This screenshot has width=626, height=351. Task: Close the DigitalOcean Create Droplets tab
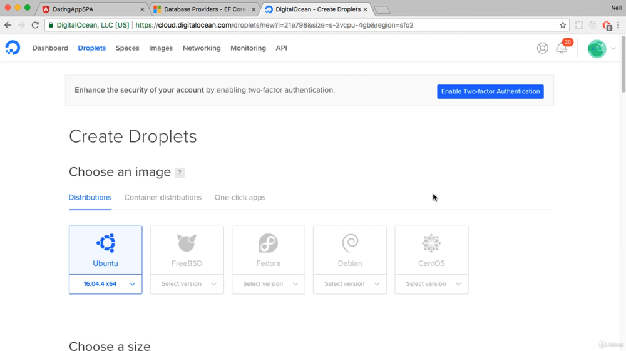tap(366, 9)
